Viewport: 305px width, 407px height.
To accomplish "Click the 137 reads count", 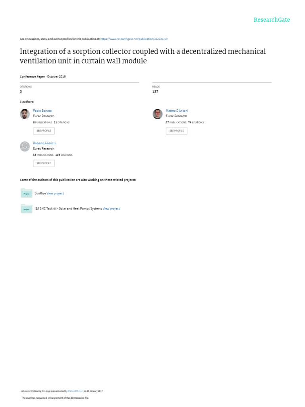I will pos(155,92).
